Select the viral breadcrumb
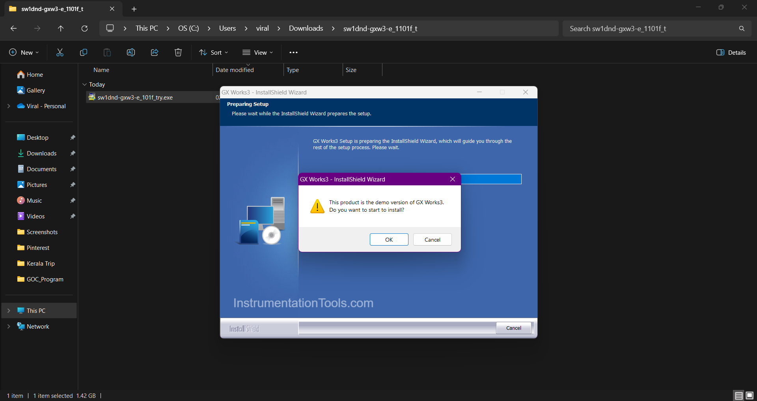Image resolution: width=757 pixels, height=401 pixels. click(x=263, y=28)
